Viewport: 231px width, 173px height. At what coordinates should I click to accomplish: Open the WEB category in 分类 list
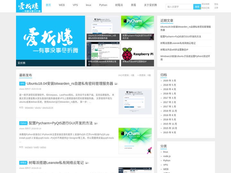click(x=166, y=169)
